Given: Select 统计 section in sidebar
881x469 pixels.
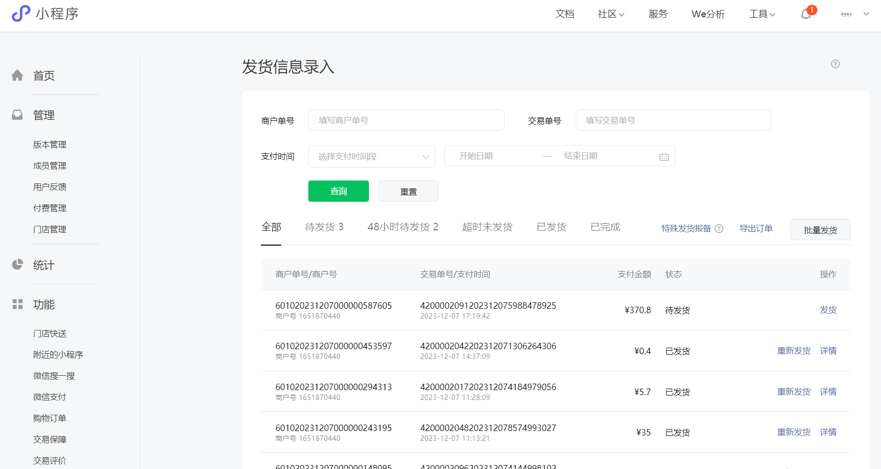Looking at the screenshot, I should (43, 265).
